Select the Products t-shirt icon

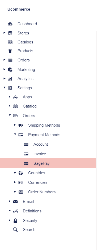(10, 51)
